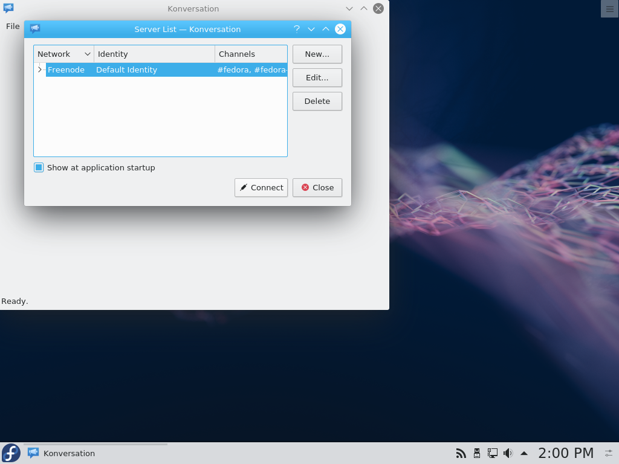Sort by the Network column header

tap(64, 54)
